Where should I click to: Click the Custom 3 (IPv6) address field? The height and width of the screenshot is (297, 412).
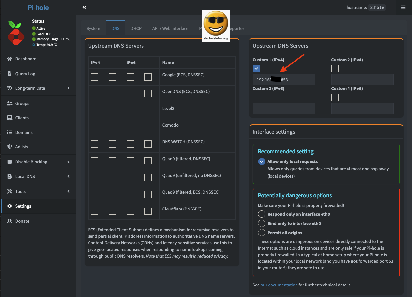click(284, 109)
